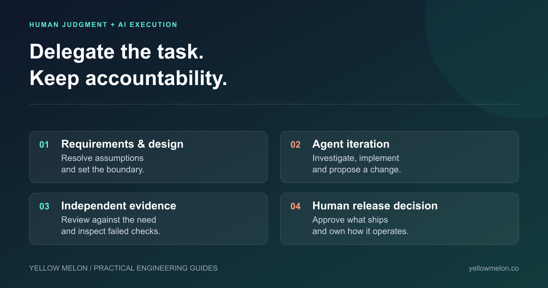Click 'Approve what ships and own how it operates.' text
The width and height of the screenshot is (548, 288).
click(360, 225)
